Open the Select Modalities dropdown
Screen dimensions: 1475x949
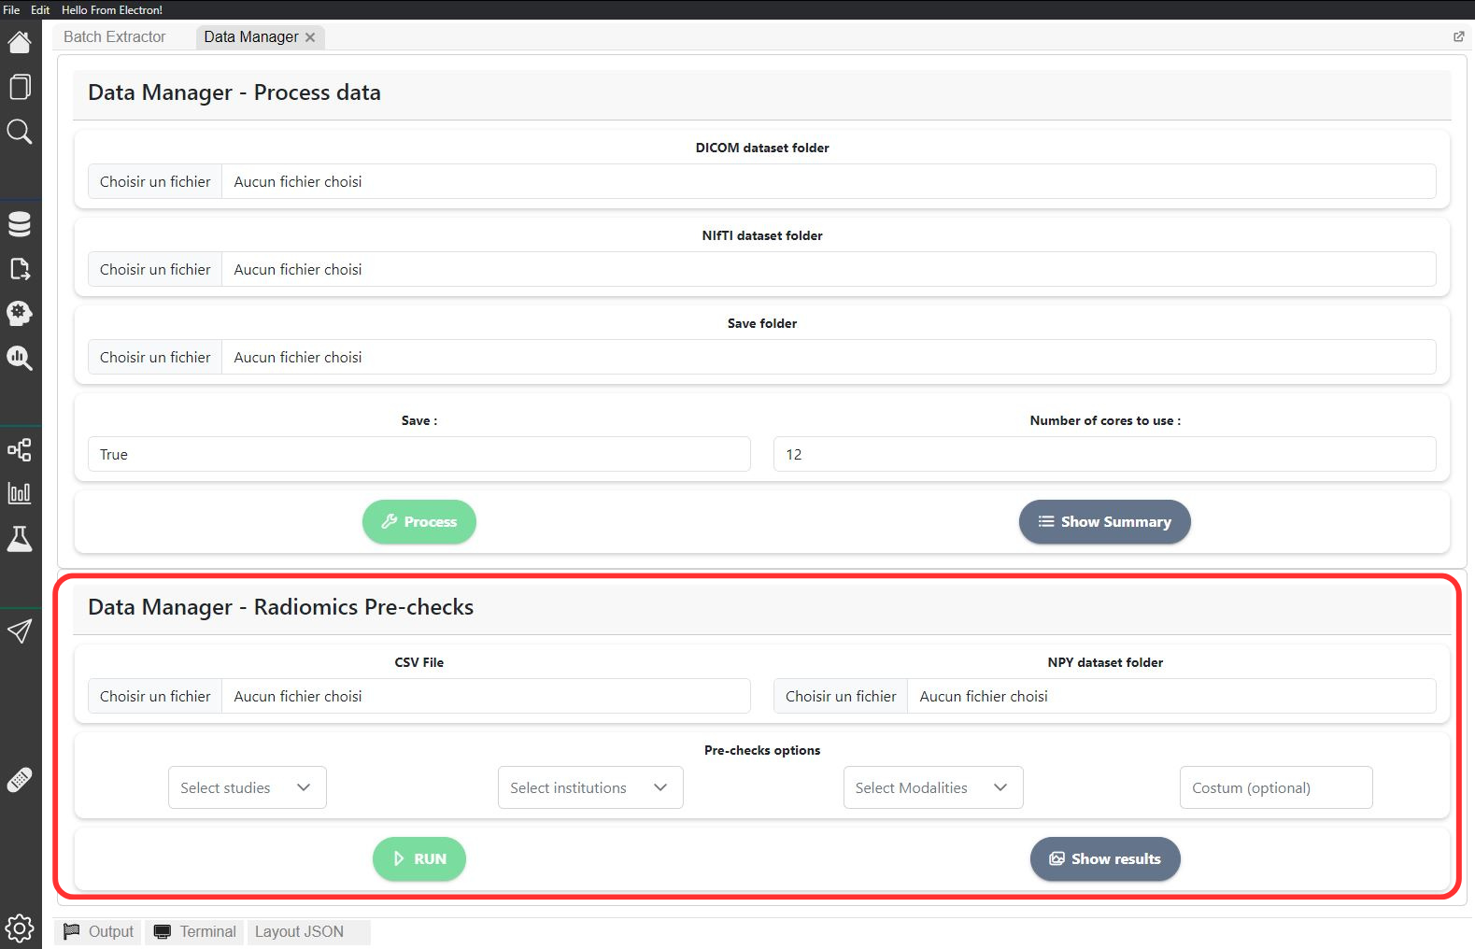pyautogui.click(x=932, y=787)
